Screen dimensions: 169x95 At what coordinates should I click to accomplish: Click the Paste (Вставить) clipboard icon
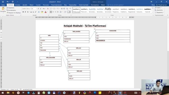click(x=3, y=9)
